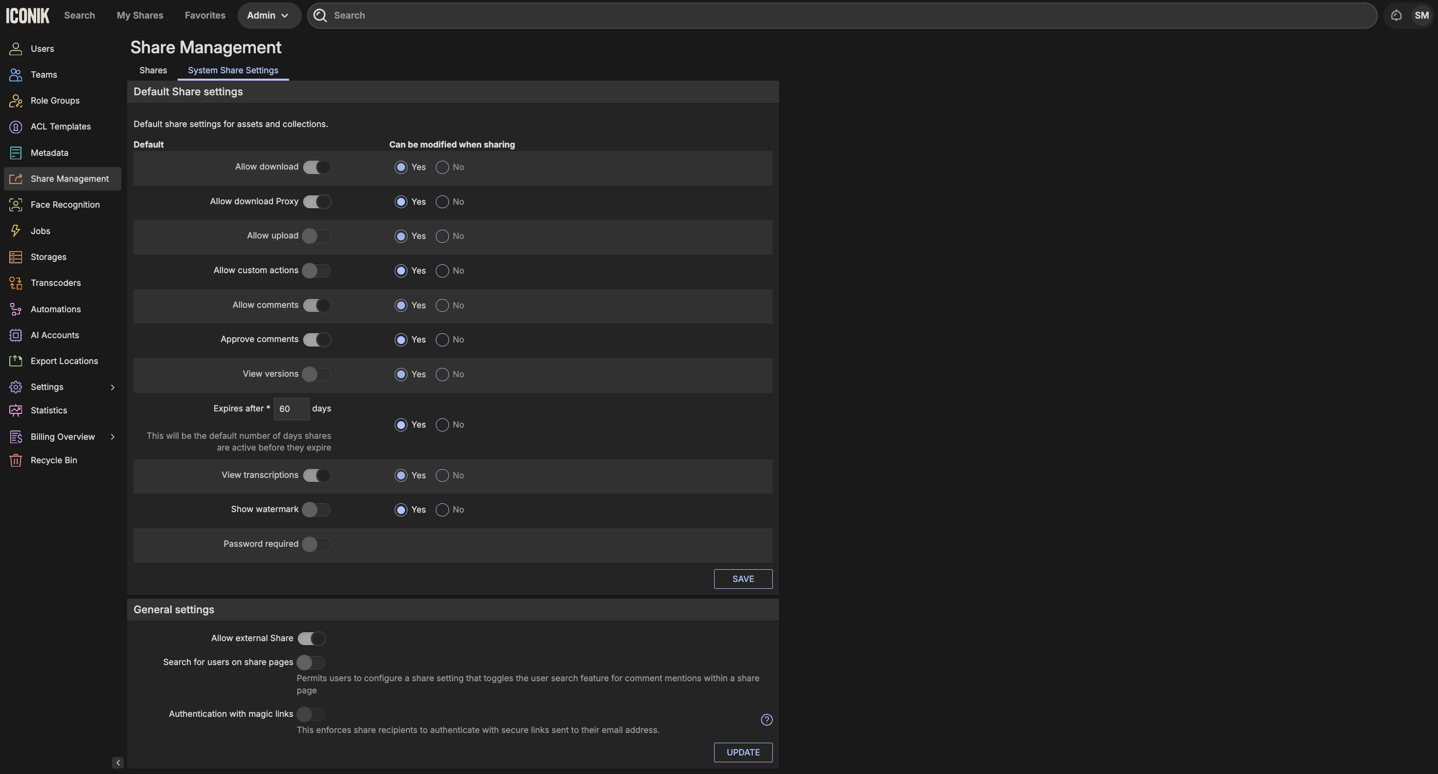Turn on Show watermark switch
This screenshot has width=1438, height=774.
click(316, 510)
